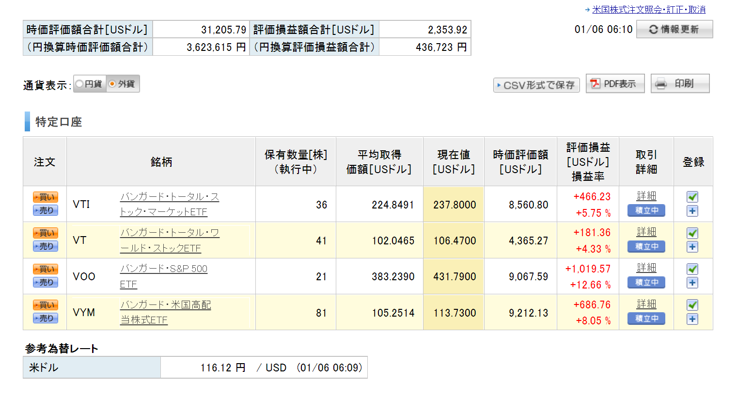
Task: Click the plus icon in VTI row
Action: tap(692, 211)
